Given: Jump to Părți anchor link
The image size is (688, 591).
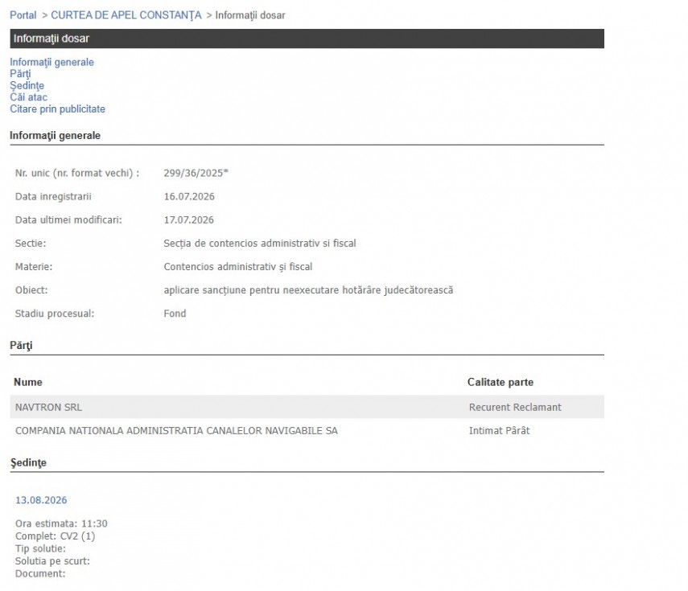Looking at the screenshot, I should [20, 74].
